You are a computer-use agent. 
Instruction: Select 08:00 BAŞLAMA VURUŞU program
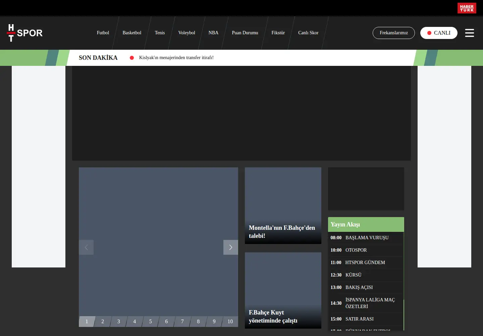point(366,238)
